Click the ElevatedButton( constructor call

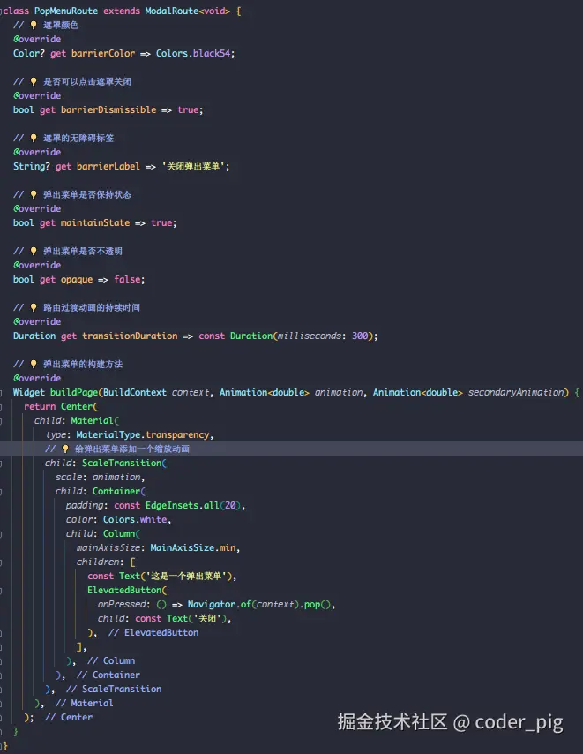[x=127, y=591]
